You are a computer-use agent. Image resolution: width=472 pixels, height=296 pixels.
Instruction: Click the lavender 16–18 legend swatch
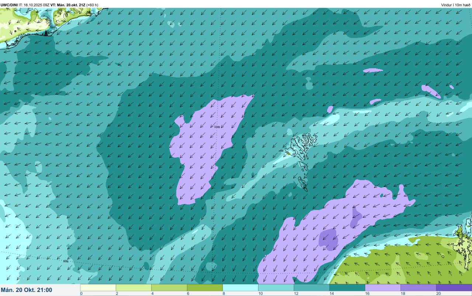[x=383, y=288]
